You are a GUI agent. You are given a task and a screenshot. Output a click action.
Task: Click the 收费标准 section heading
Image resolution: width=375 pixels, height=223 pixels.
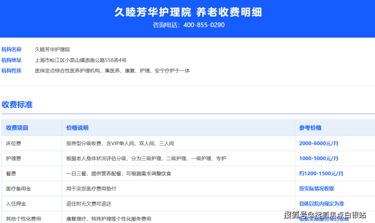click(x=17, y=105)
